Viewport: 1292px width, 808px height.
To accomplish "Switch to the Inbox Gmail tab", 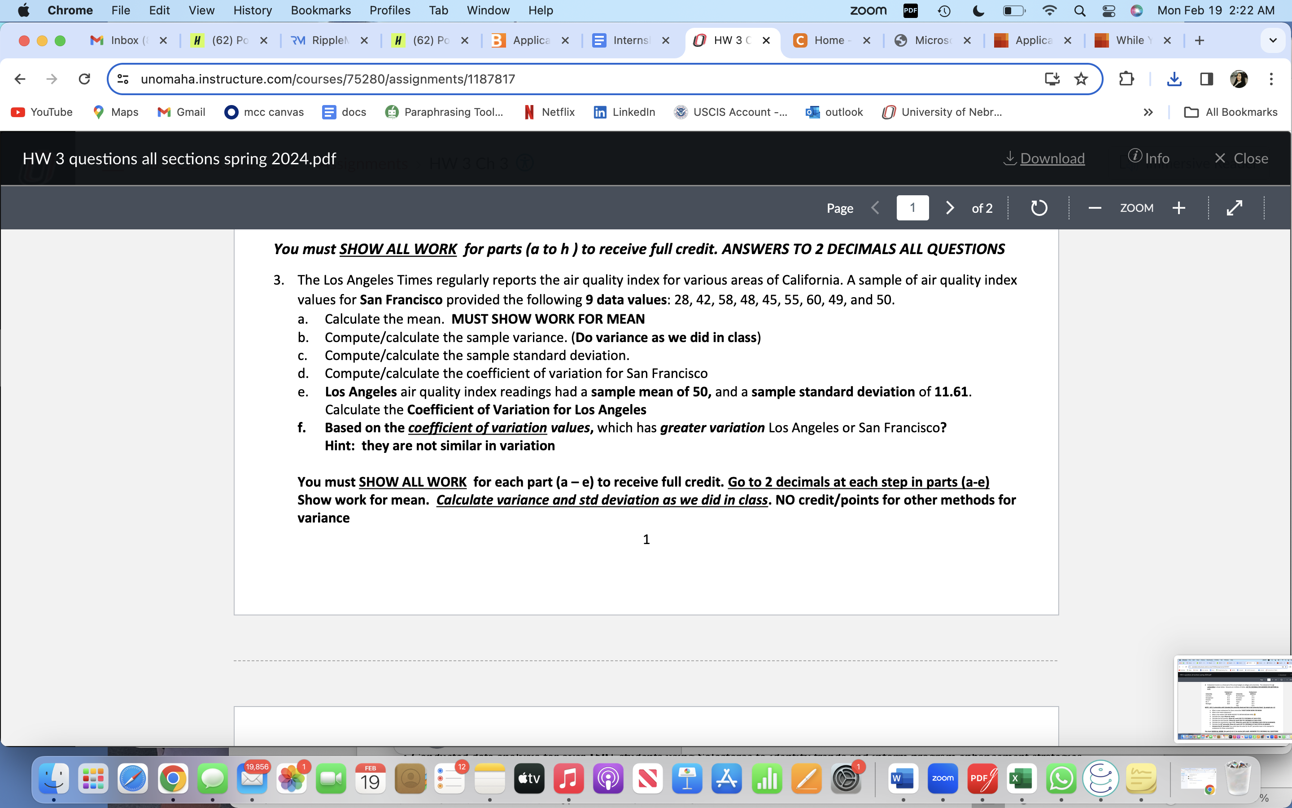I will [x=123, y=40].
